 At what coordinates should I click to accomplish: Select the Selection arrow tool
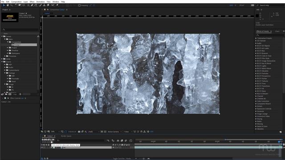[x=4, y=5]
